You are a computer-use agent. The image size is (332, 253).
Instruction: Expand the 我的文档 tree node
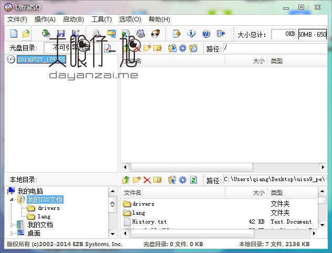tap(12, 225)
